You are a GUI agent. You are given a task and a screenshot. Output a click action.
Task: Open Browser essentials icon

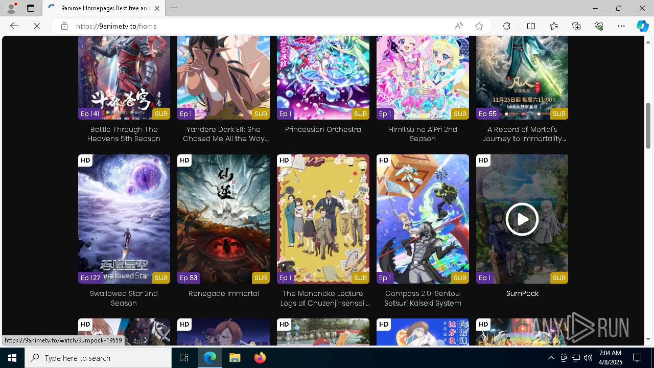pos(599,26)
